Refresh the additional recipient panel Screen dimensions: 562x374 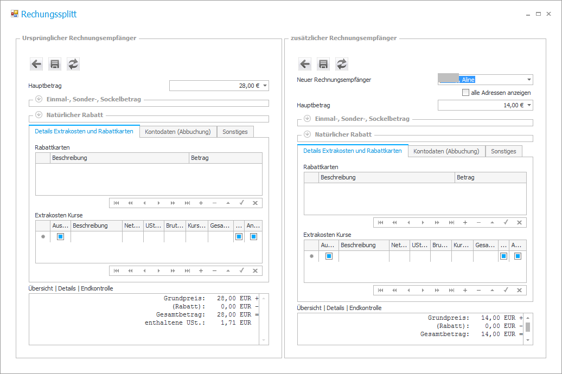[342, 64]
